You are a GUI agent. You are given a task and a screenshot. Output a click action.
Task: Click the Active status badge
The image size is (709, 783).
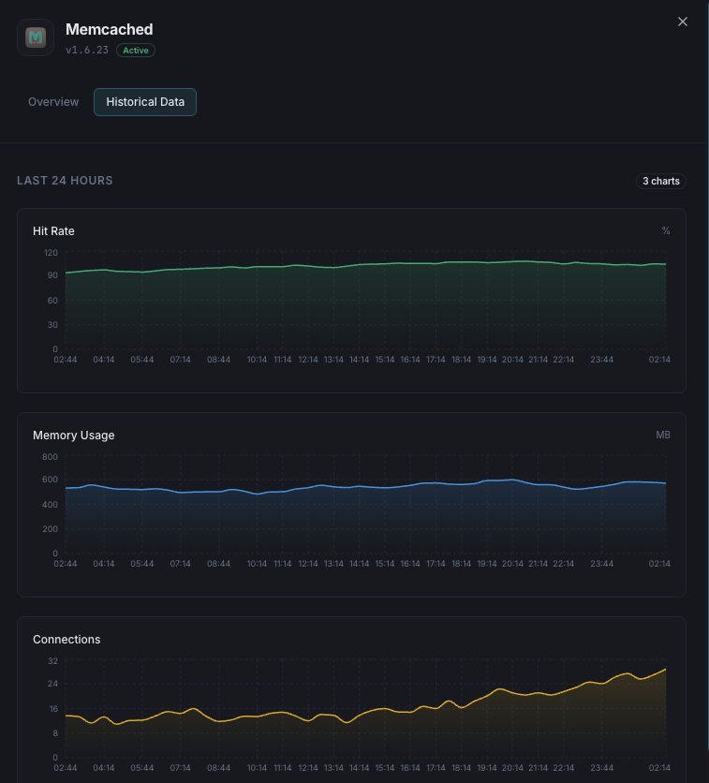tap(135, 51)
